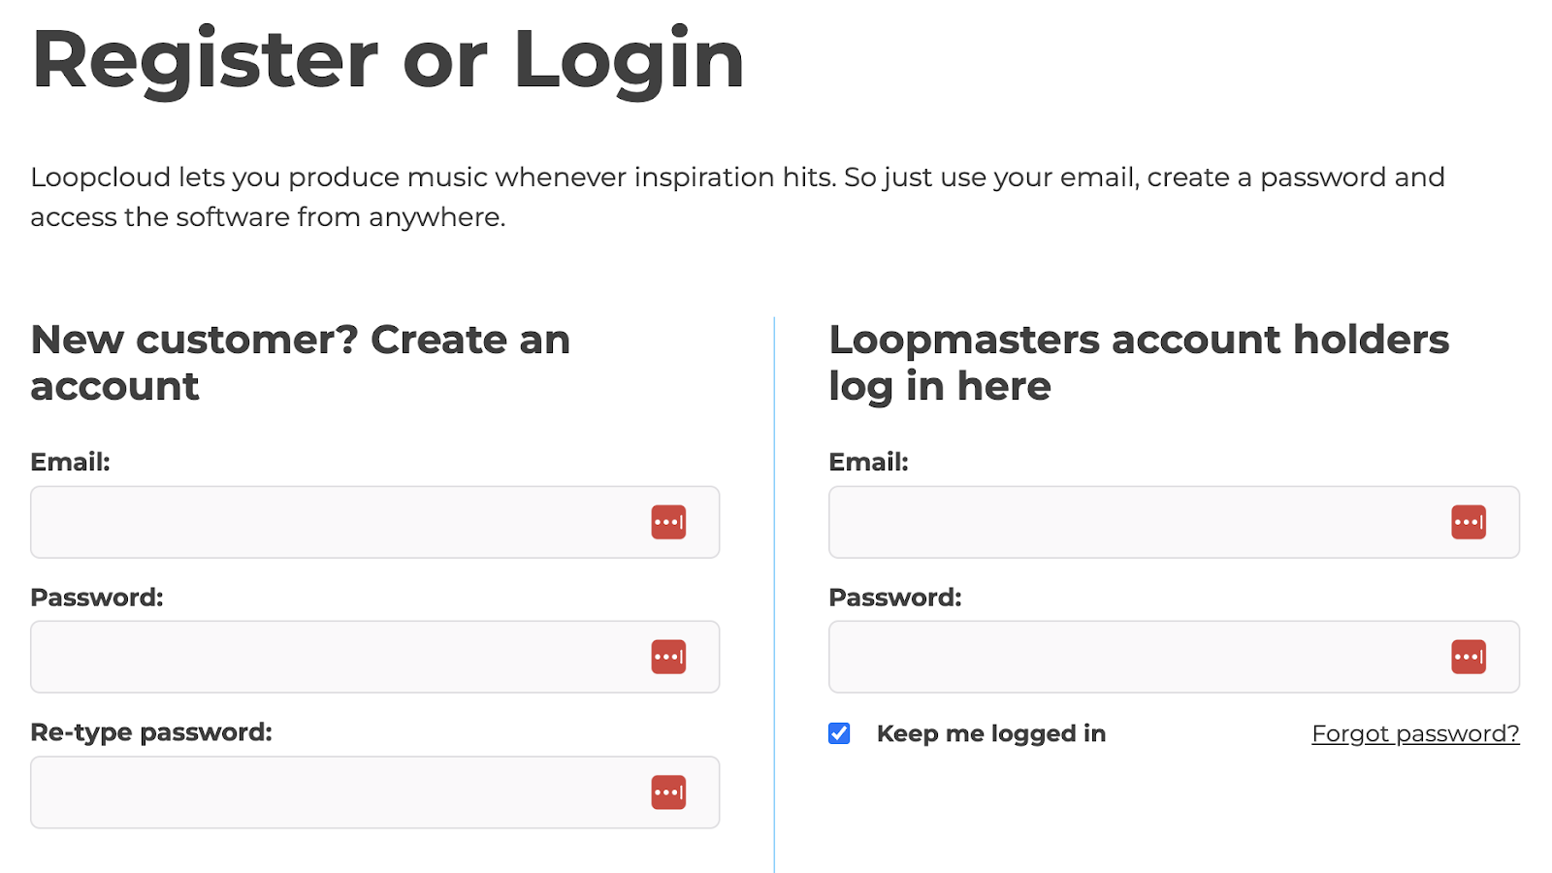The width and height of the screenshot is (1552, 873).
Task: Click password manager icon in Re-type password field
Action: pos(668,792)
